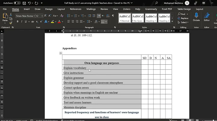Open the Borders dropdown arrow

pyautogui.click(x=106, y=22)
